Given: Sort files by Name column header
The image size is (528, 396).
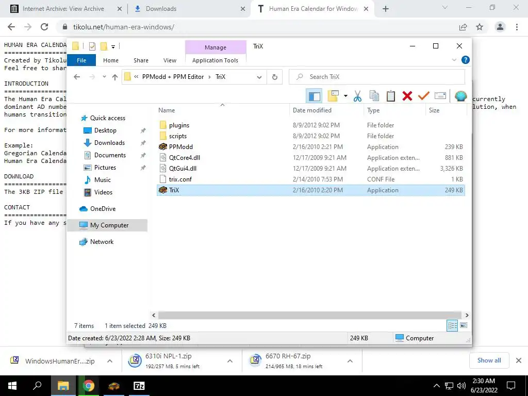Looking at the screenshot, I should [167, 110].
